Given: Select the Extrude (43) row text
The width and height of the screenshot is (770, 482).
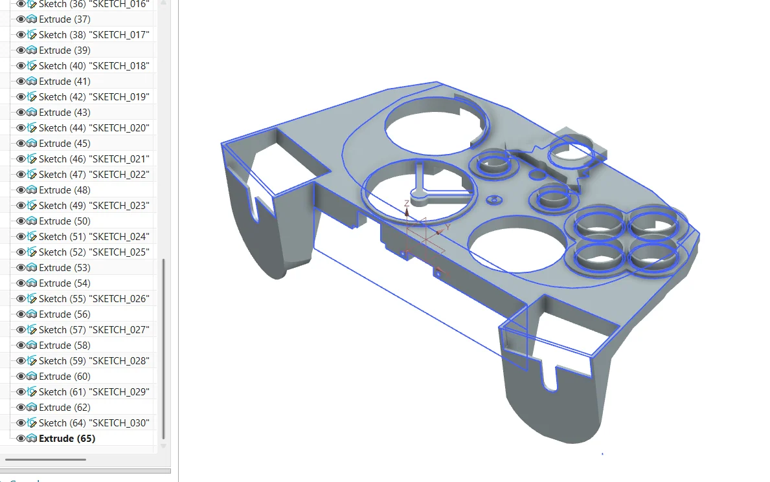Looking at the screenshot, I should (x=65, y=113).
